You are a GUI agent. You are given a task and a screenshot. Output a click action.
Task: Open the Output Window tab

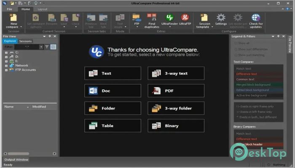pyautogui.click(x=16, y=160)
